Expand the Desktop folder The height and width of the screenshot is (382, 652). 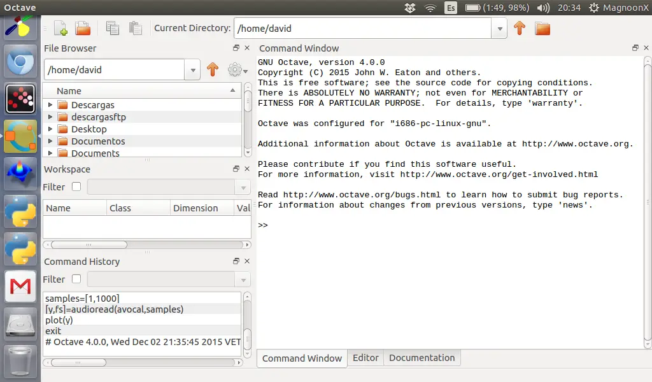[50, 129]
